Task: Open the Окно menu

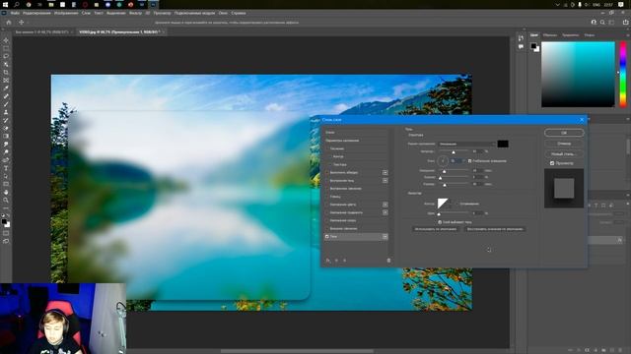Action: click(x=223, y=13)
